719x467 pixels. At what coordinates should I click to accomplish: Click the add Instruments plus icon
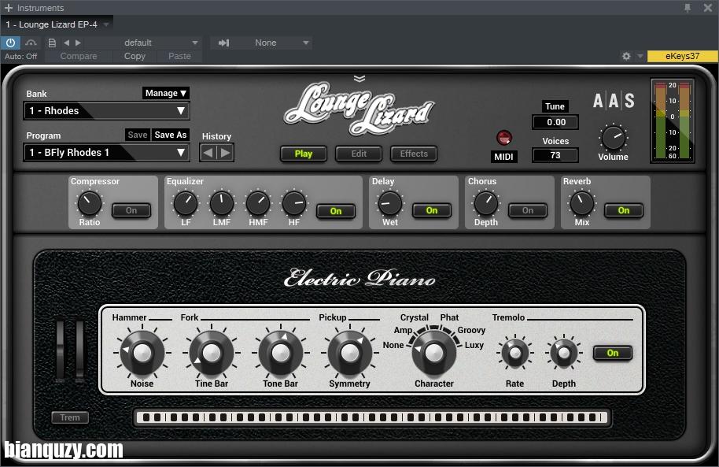tap(8, 8)
